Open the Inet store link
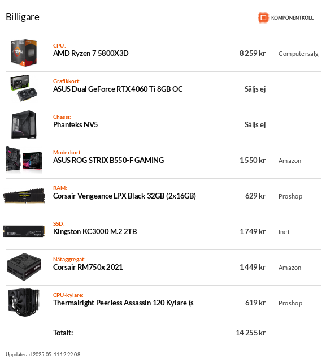This screenshot has height=362, width=326. 284,232
